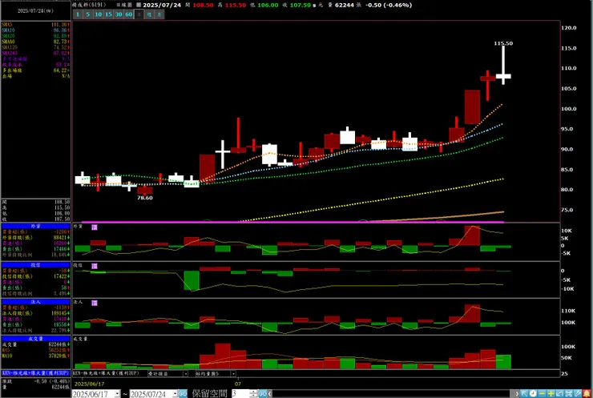Select the daily (日) timeframe tab
593x398 pixels.
pyautogui.click(x=139, y=14)
